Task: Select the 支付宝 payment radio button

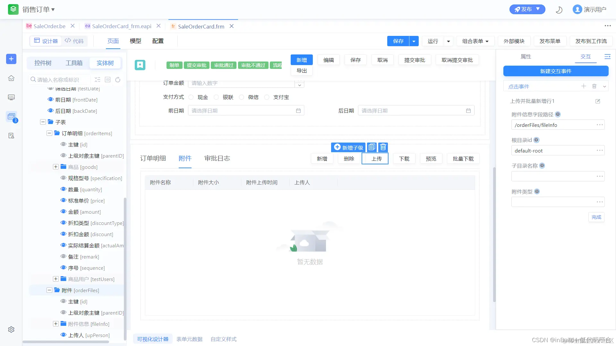Action: click(x=267, y=97)
